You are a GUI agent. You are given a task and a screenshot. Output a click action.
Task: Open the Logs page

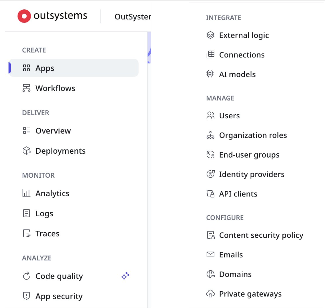click(44, 214)
